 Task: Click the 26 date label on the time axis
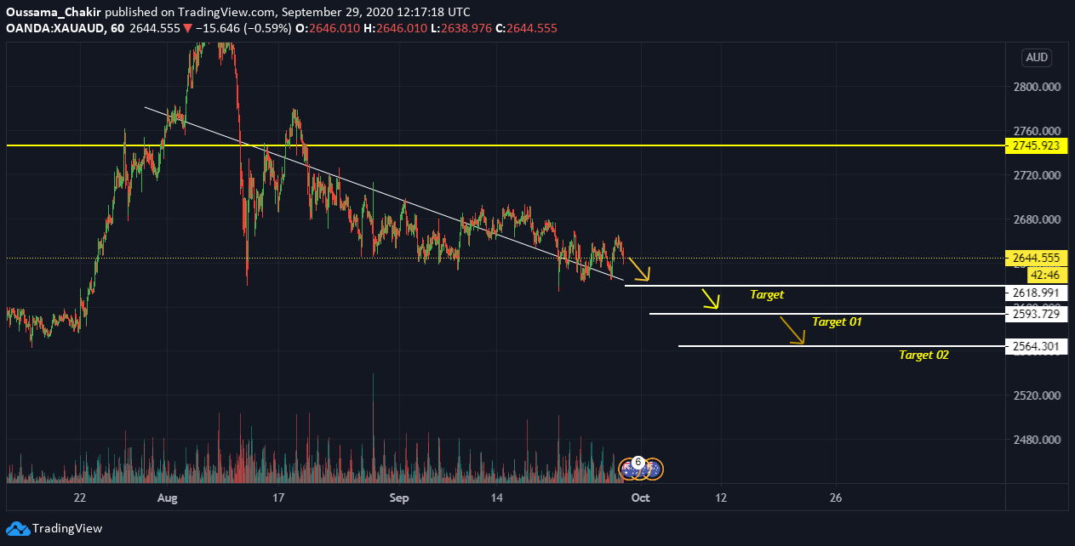tap(836, 498)
